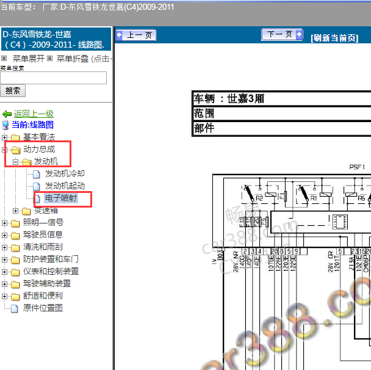The width and height of the screenshot is (371, 370).
Task: Click the 车辆：世嘉3厢 header cell
Action: point(282,98)
